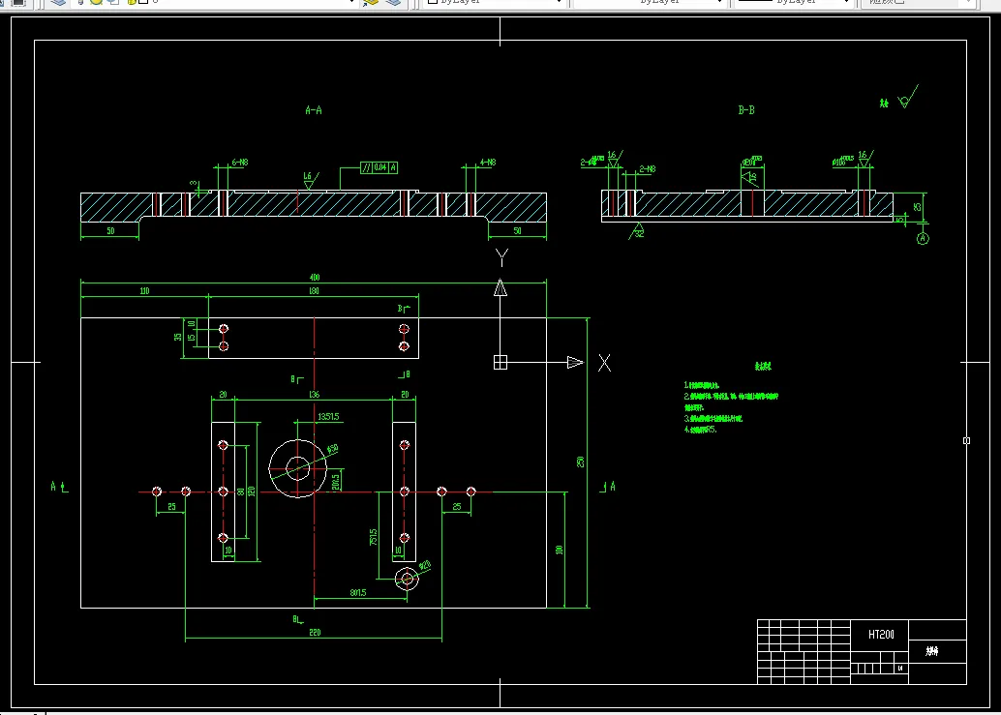Select the 1.6 roughness symbol on A-A view

point(310,180)
